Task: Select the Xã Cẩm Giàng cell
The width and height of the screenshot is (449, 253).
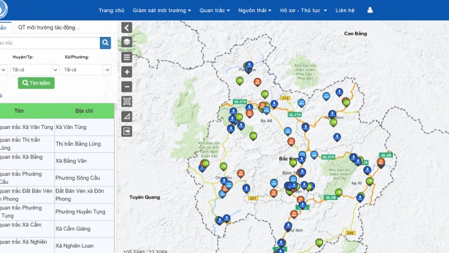Action: pos(84,229)
